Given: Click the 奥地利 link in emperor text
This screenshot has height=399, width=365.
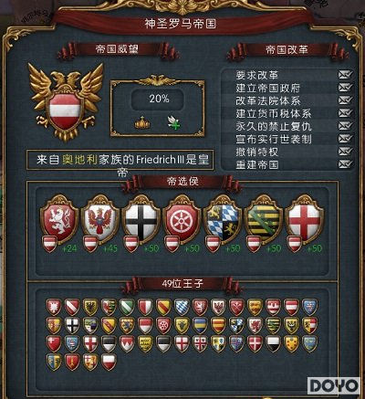Looking at the screenshot, I should coord(79,160).
